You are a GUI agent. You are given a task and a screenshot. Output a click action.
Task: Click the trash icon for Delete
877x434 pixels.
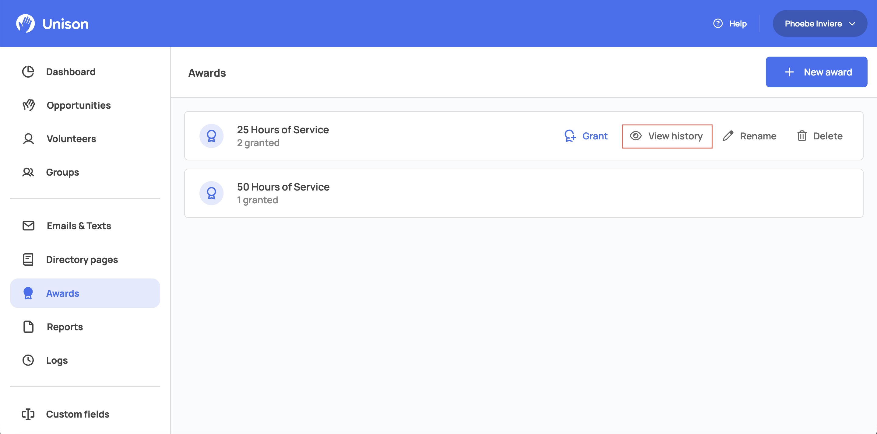point(802,136)
